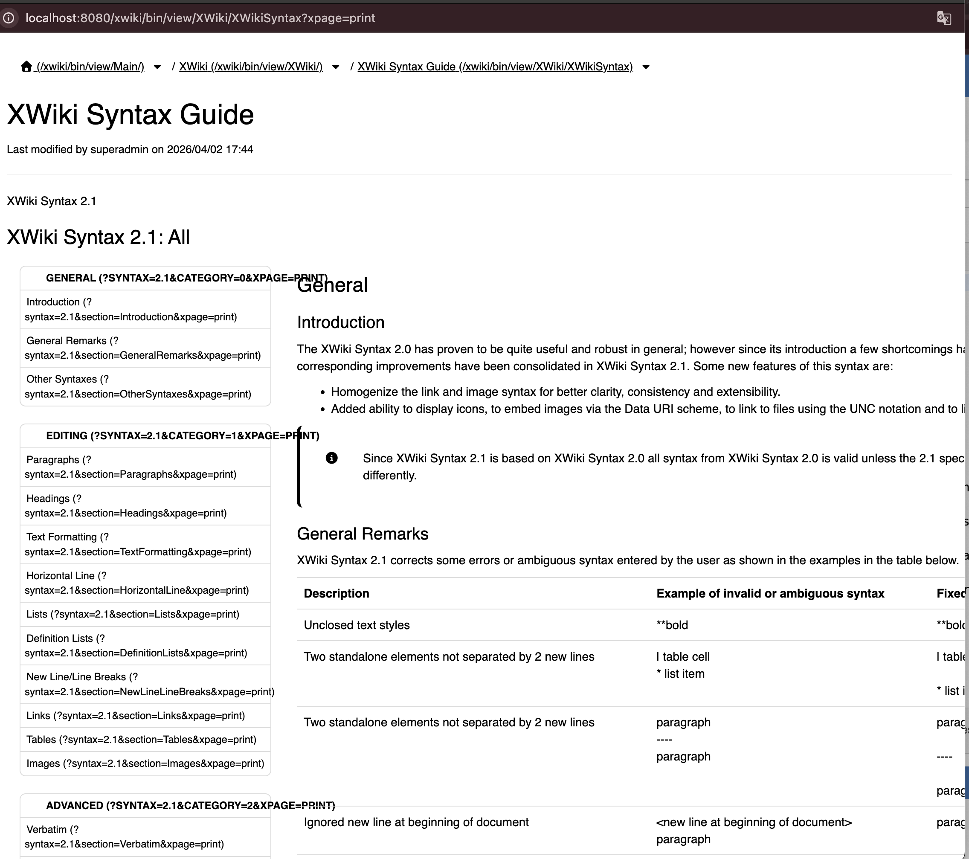The image size is (969, 859).
Task: Click the site info icon in address bar
Action: 9,18
